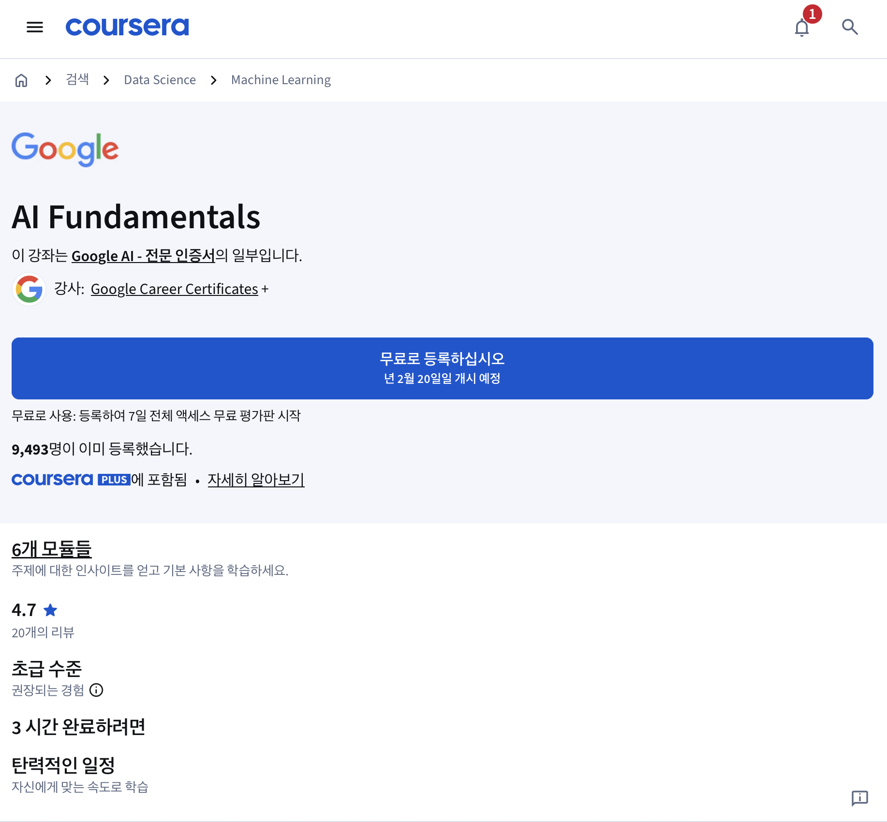Open the hamburger navigation menu

[x=35, y=27]
